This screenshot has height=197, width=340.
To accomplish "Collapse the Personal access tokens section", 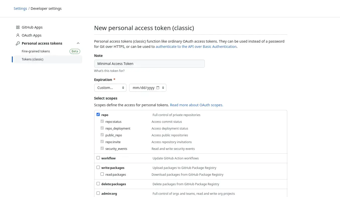I will [x=78, y=43].
